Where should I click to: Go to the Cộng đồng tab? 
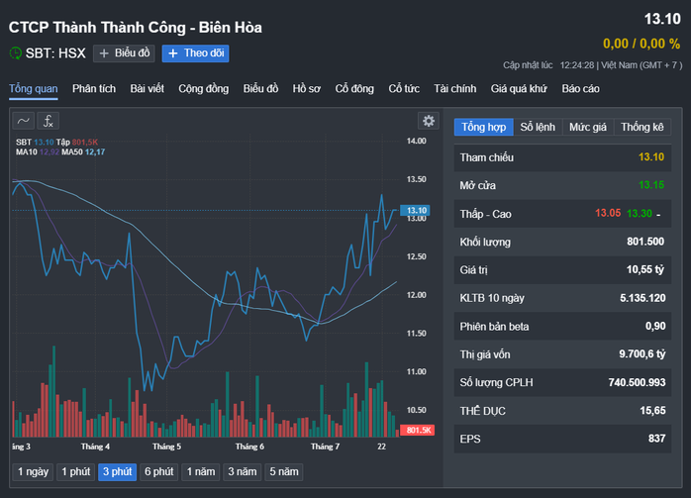pyautogui.click(x=204, y=89)
